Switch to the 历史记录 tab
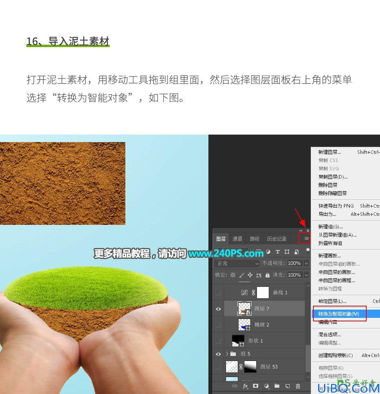380x394 pixels. click(x=277, y=239)
